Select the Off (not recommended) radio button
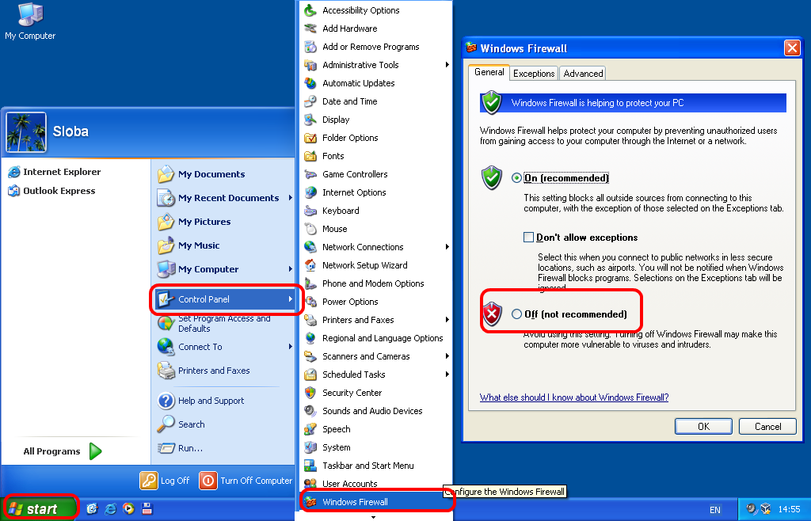This screenshot has height=521, width=811. [x=516, y=314]
